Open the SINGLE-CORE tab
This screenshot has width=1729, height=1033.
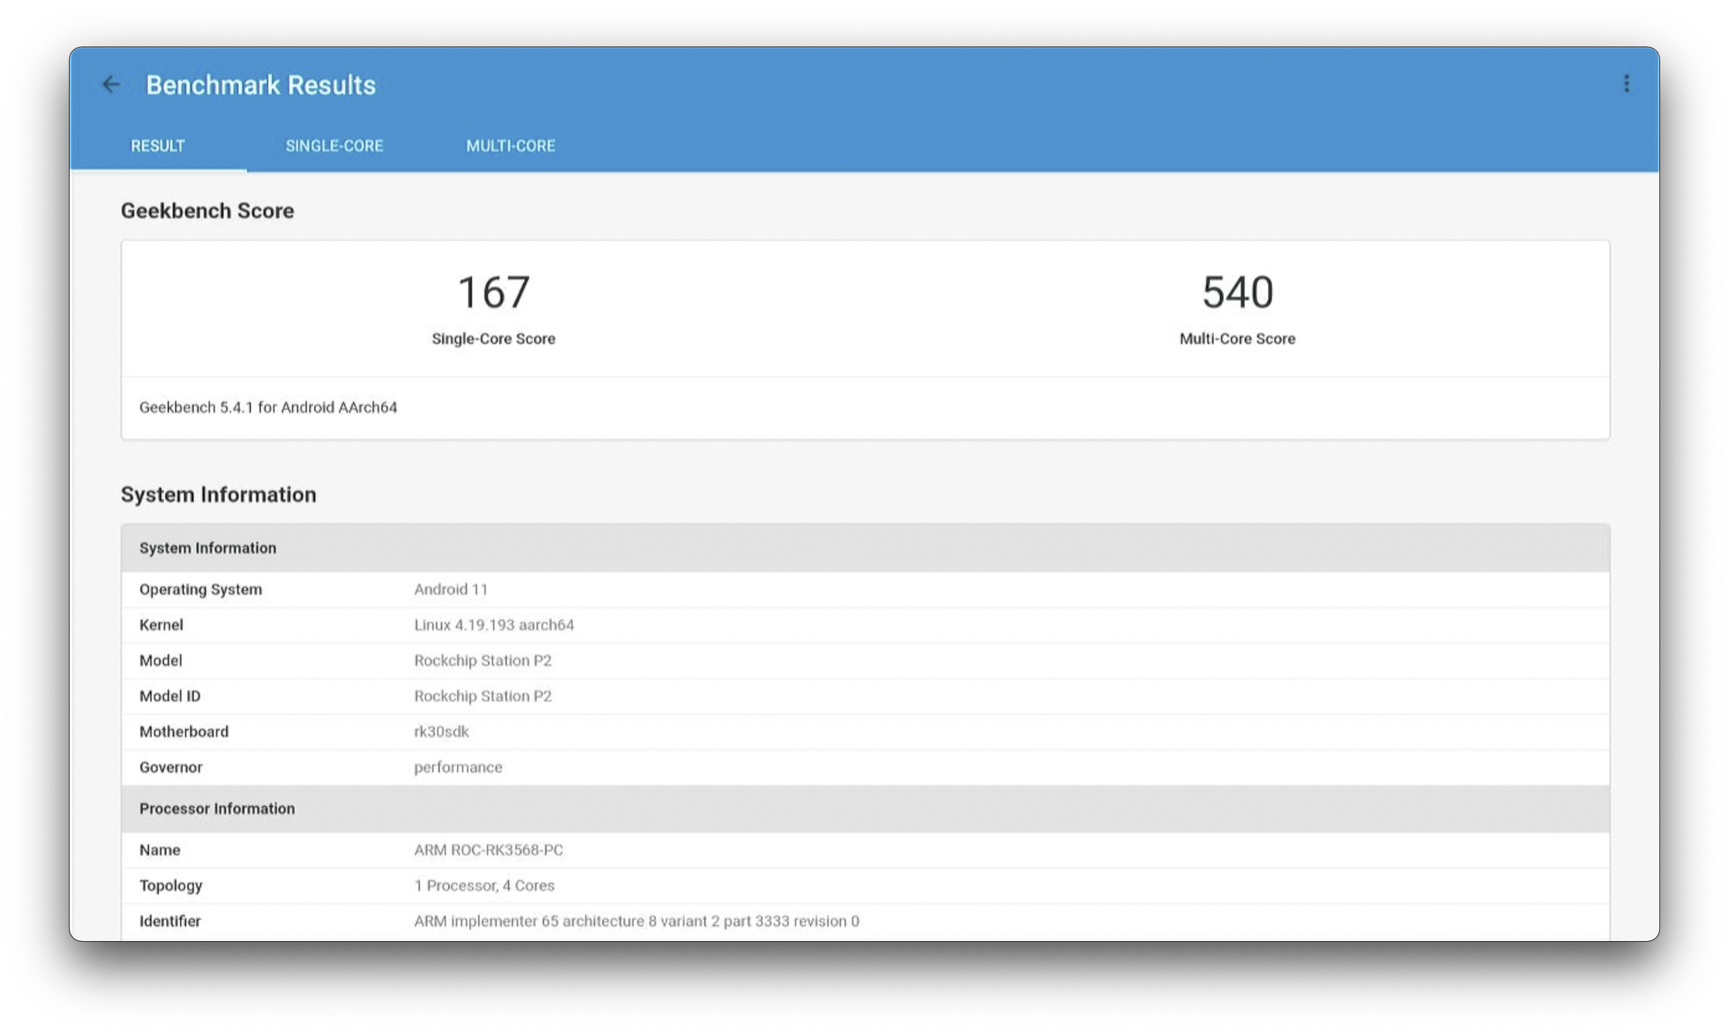click(334, 145)
